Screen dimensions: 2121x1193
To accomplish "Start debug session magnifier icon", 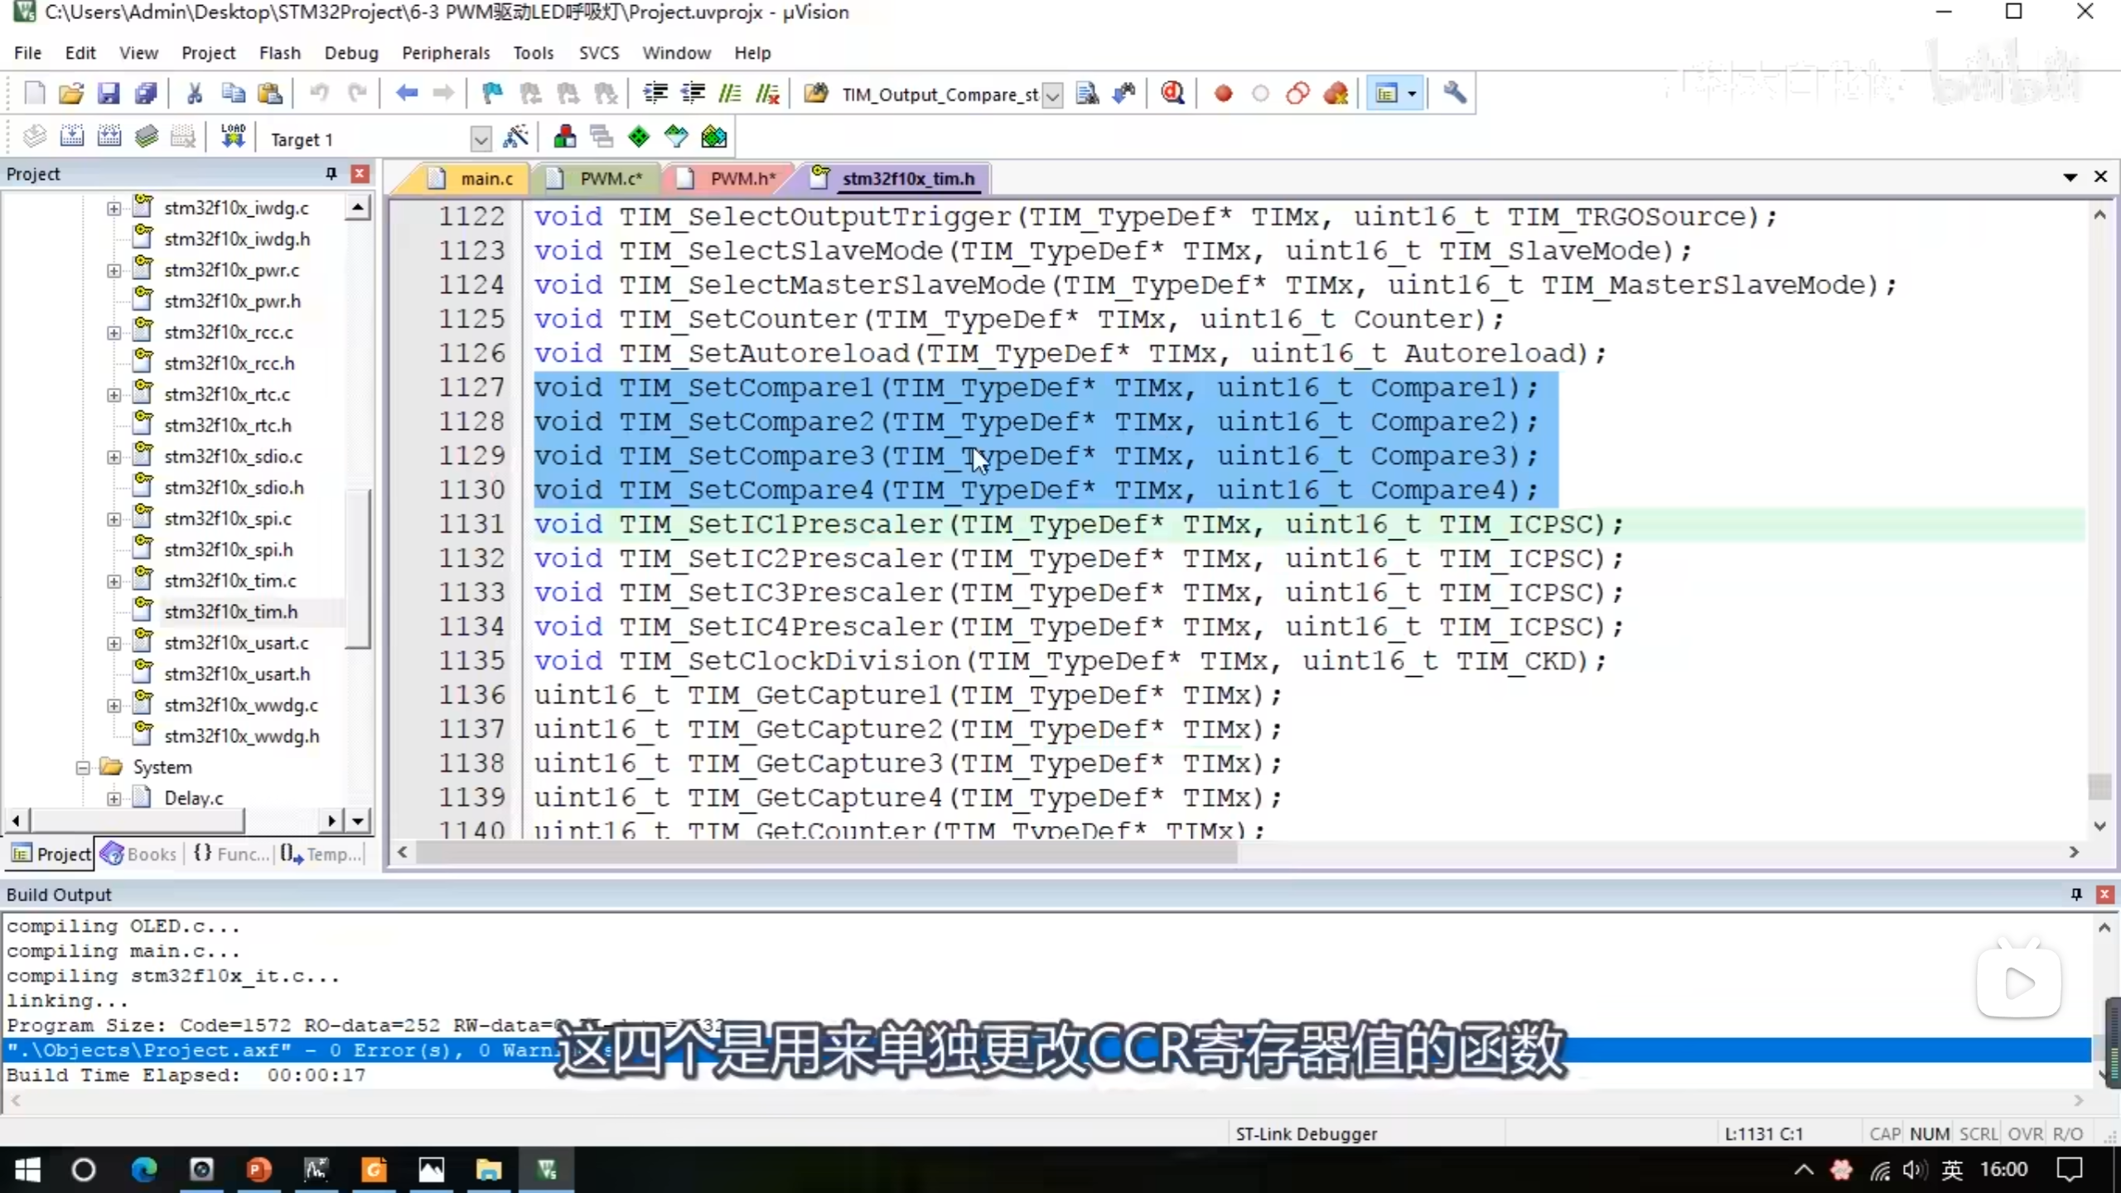I will [x=1172, y=94].
